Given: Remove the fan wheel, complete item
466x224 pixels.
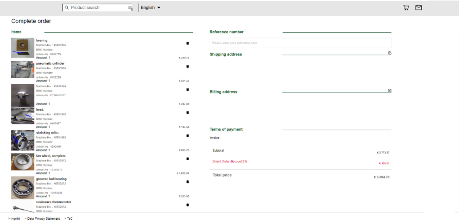Looking at the screenshot, I should (188, 159).
